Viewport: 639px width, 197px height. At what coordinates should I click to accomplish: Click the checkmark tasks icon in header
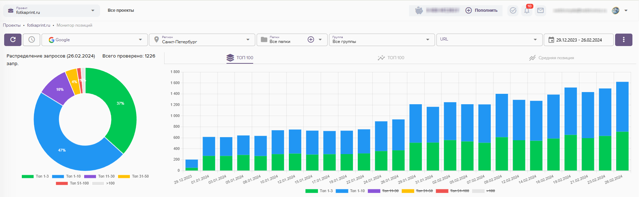[513, 11]
